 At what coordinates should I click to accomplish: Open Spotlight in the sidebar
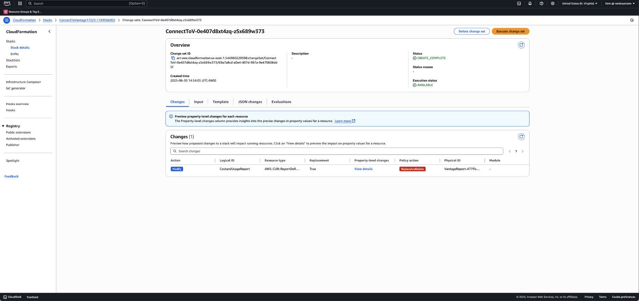pos(13,161)
